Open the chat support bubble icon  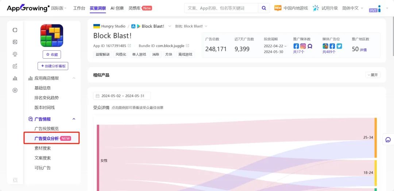[x=388, y=140]
